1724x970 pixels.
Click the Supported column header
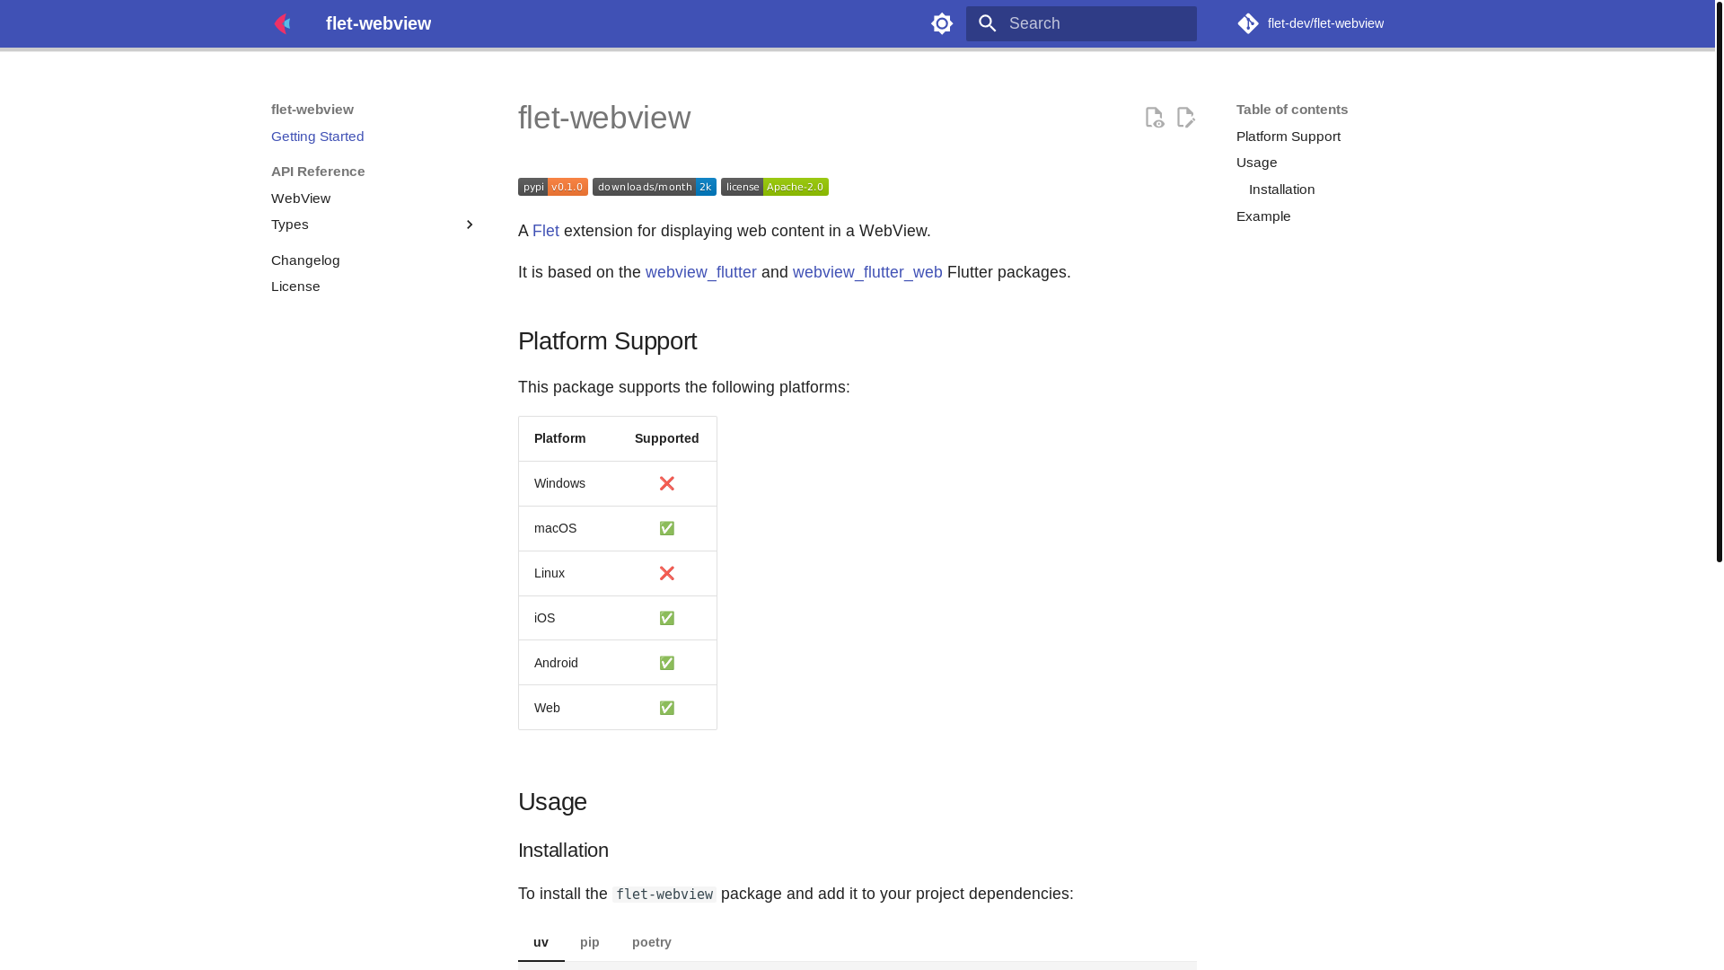pyautogui.click(x=667, y=438)
